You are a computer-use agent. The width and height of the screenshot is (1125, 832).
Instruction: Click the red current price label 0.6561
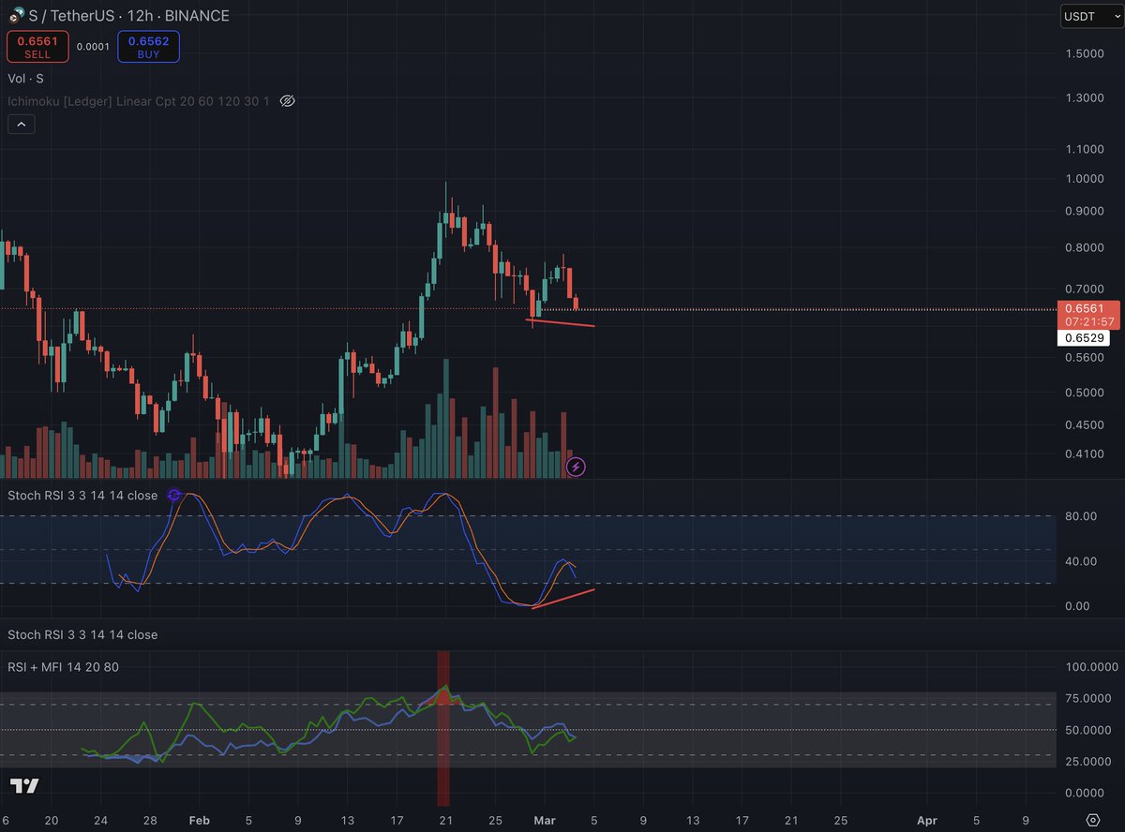point(1087,307)
